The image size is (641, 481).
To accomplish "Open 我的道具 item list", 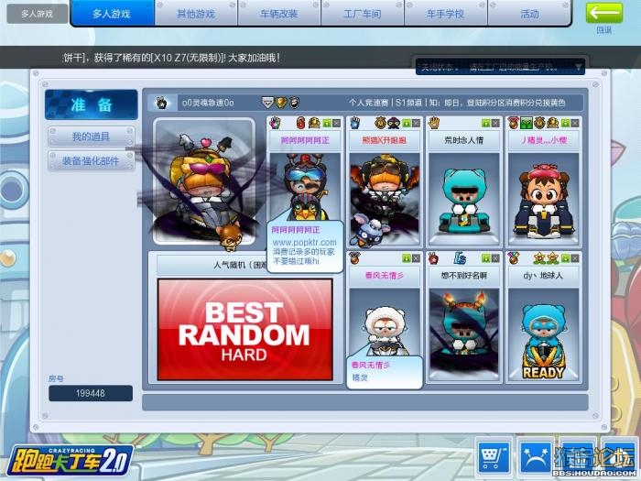I will [x=92, y=137].
